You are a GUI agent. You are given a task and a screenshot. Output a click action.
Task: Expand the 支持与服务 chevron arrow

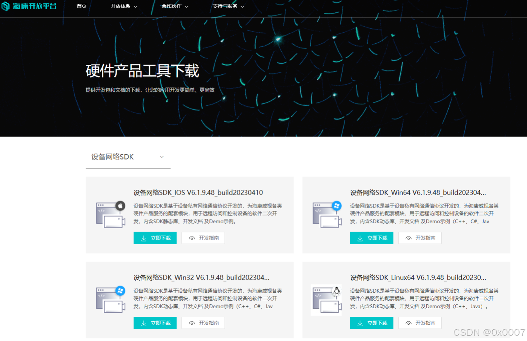coord(242,6)
